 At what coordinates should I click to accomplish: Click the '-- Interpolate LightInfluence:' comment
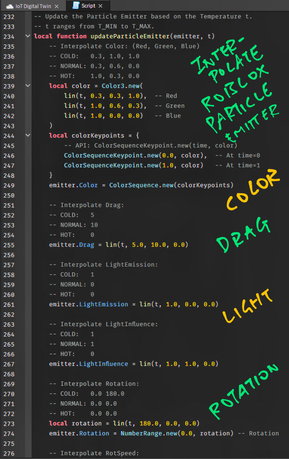click(x=104, y=324)
